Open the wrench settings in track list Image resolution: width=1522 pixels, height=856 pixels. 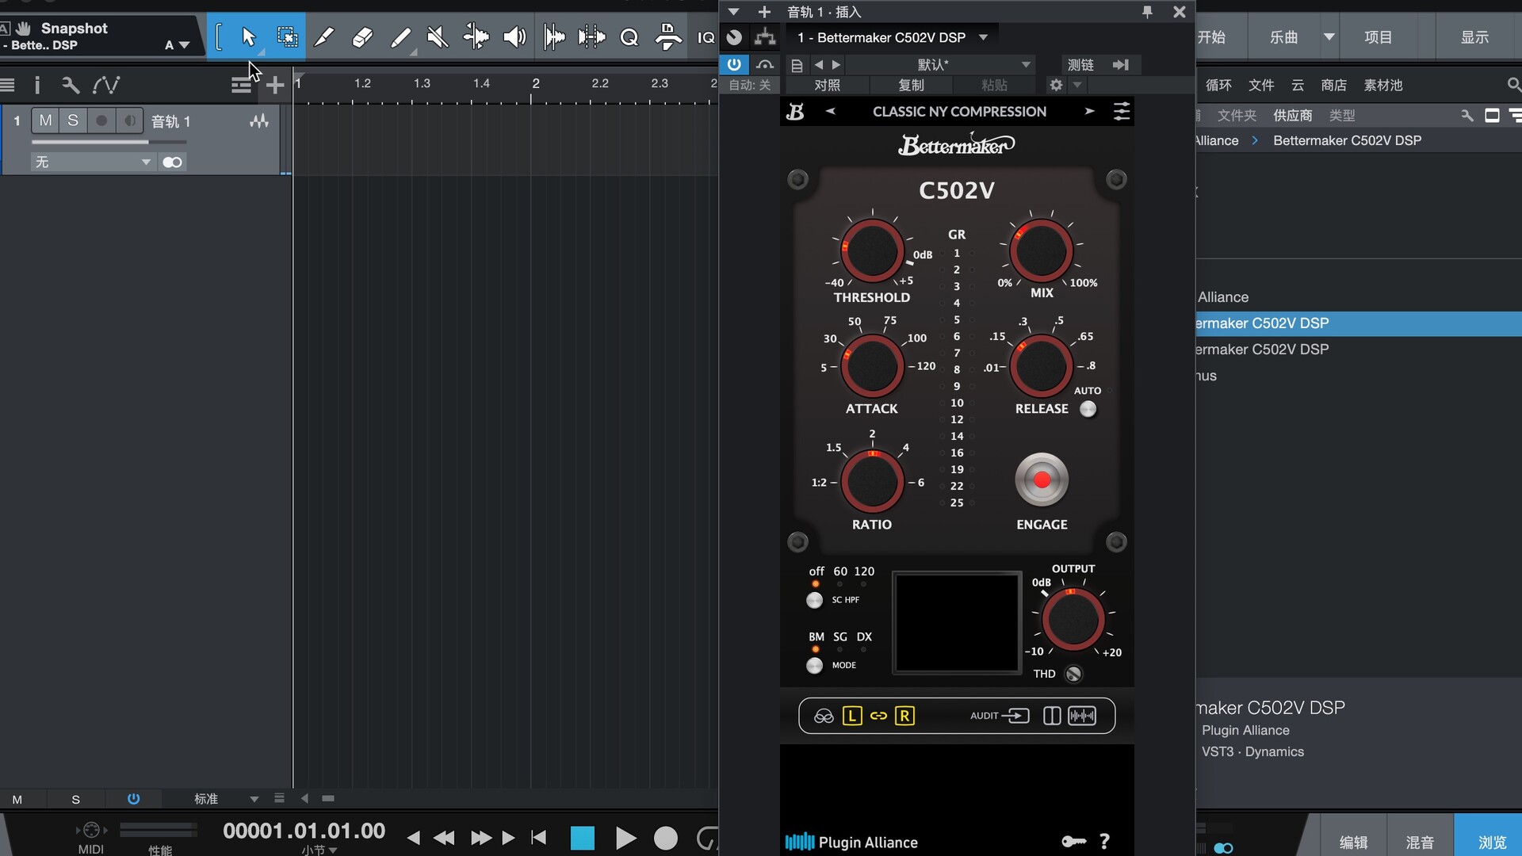point(70,85)
